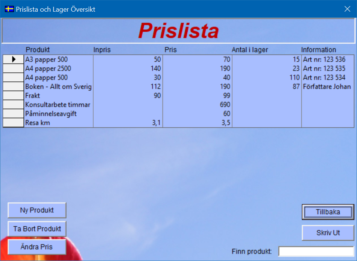Click the Ny Produkt button
Viewport: 357px width, 261px height.
pyautogui.click(x=37, y=210)
